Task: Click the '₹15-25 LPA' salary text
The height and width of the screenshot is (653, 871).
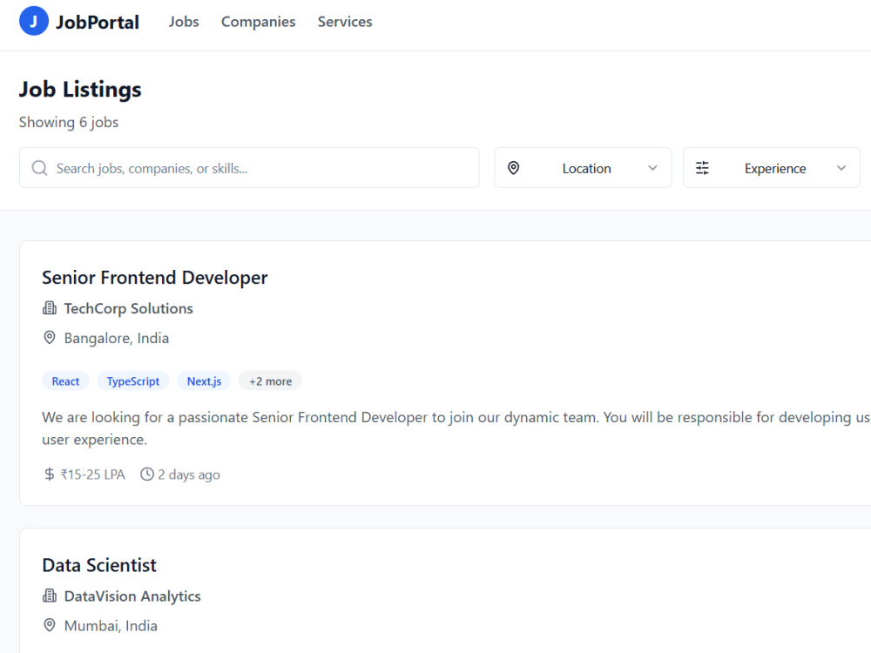Action: point(93,475)
